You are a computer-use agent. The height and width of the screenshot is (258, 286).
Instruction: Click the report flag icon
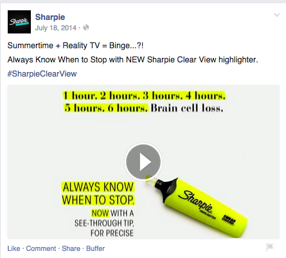click(269, 247)
